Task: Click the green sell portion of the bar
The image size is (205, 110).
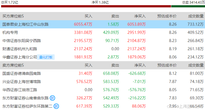Action: tap(188, 6)
